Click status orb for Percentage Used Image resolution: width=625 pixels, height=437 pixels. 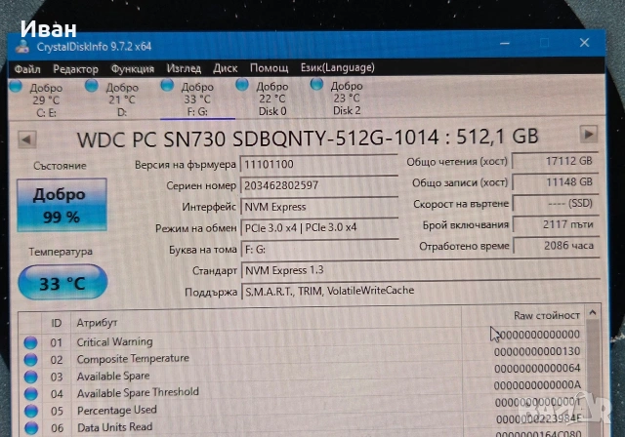[x=30, y=411]
